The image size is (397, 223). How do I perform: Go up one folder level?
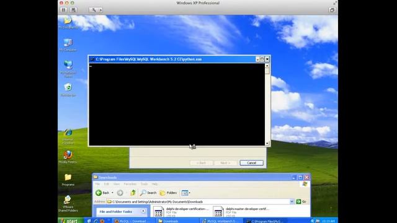coord(133,193)
